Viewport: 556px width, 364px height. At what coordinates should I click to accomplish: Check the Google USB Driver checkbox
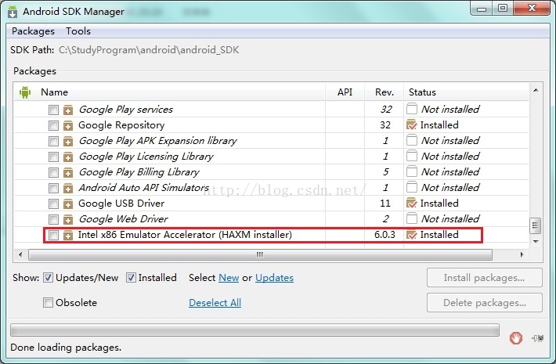click(x=53, y=204)
